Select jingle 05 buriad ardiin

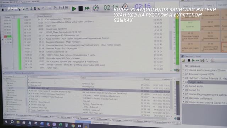point(204,86)
